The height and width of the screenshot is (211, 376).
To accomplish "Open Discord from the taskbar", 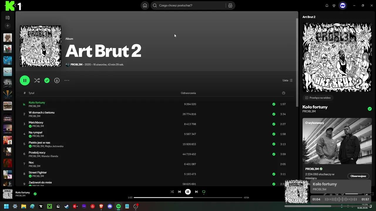I will [x=110, y=206].
